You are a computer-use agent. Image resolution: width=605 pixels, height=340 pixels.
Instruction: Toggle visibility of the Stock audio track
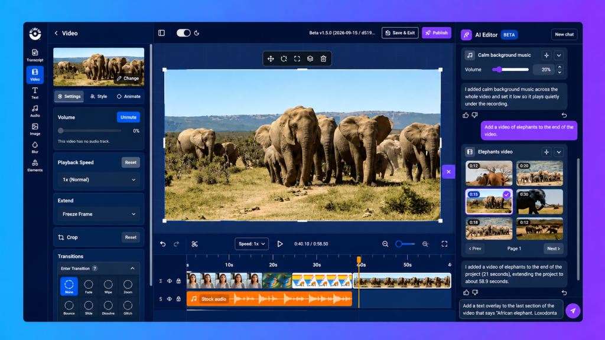click(x=170, y=299)
